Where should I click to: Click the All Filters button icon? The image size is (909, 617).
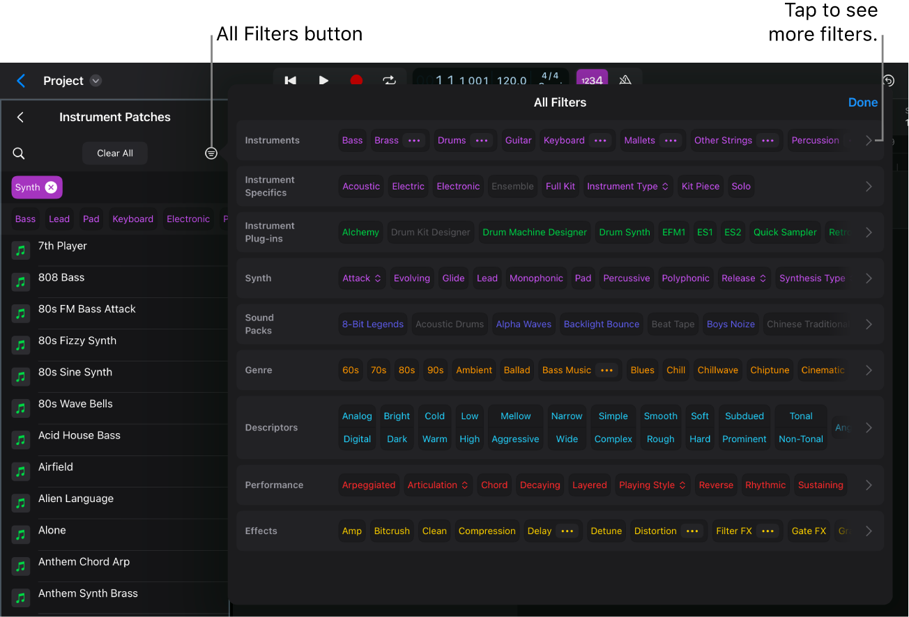(x=211, y=153)
